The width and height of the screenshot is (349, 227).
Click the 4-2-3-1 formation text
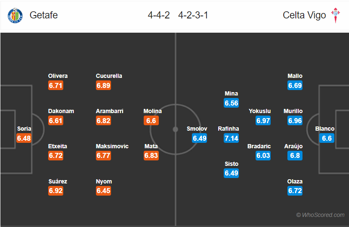point(193,15)
